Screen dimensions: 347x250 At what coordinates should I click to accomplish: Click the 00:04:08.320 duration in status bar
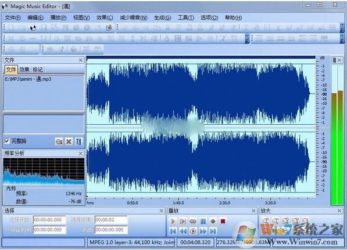(x=195, y=242)
